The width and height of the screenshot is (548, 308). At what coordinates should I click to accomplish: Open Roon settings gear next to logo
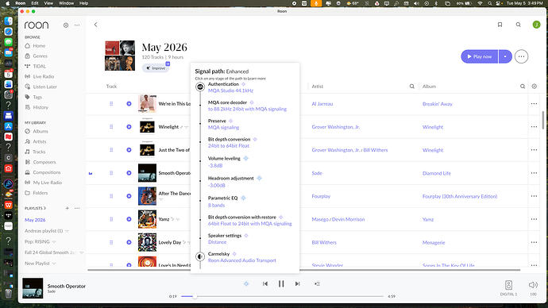66,25
